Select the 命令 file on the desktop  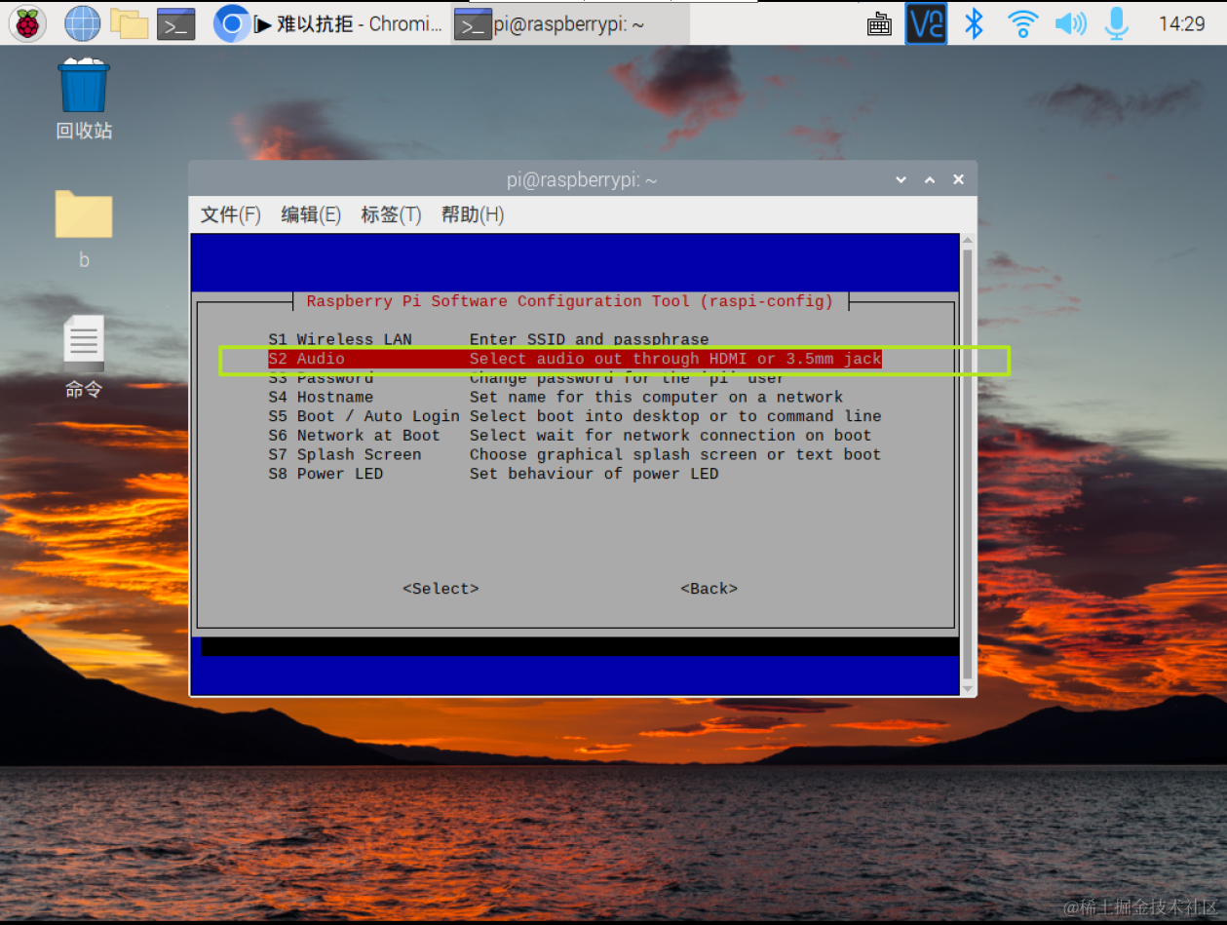84,357
